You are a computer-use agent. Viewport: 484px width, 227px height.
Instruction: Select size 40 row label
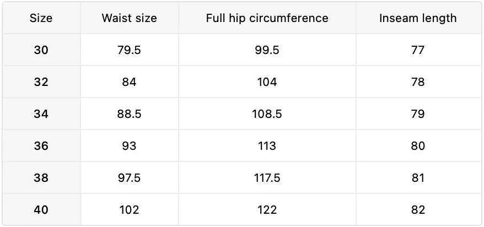41,210
